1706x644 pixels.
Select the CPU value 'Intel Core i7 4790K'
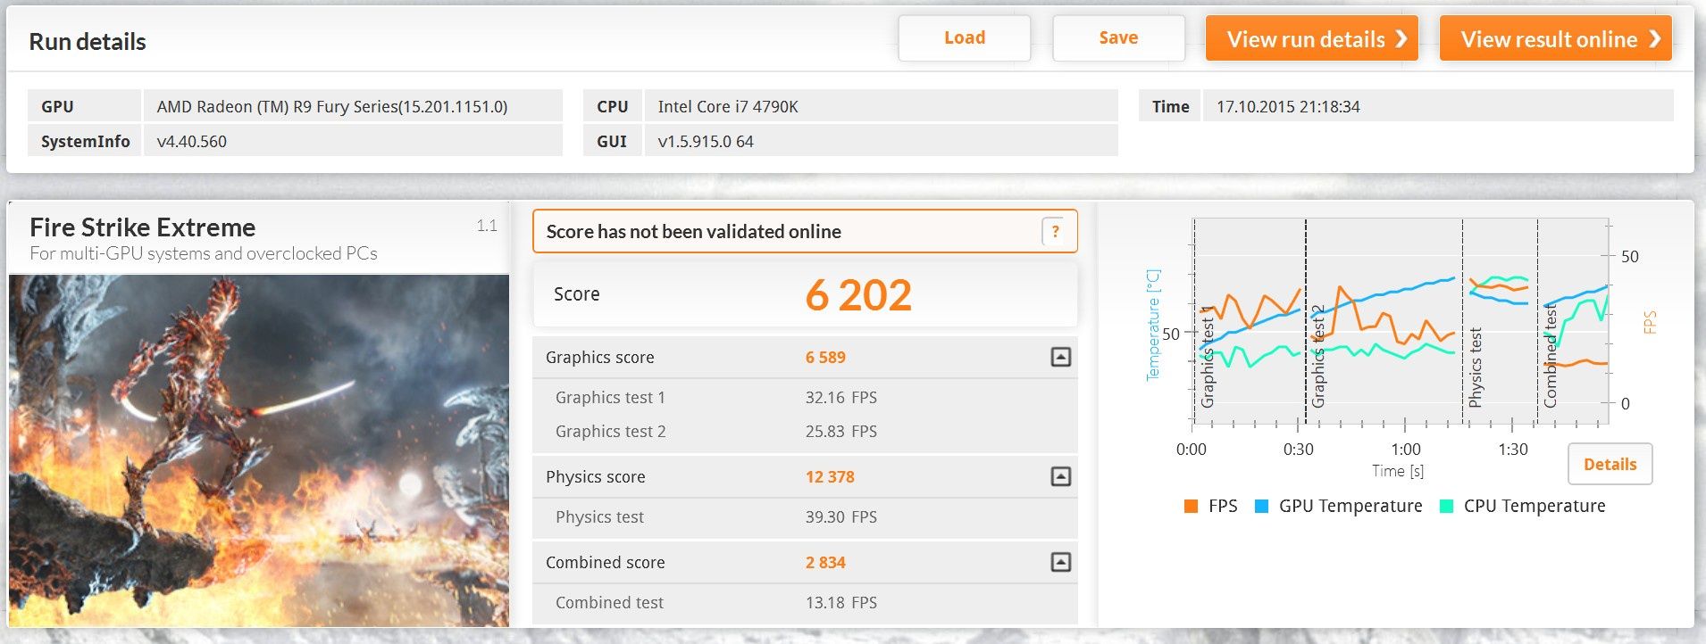point(728,107)
